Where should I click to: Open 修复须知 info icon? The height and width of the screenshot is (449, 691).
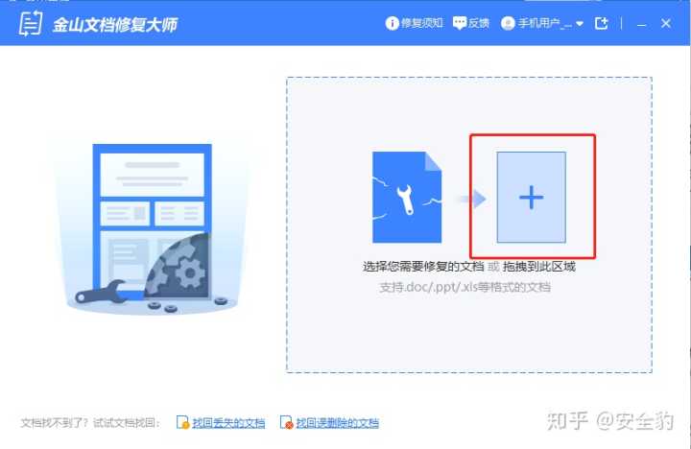click(x=392, y=23)
